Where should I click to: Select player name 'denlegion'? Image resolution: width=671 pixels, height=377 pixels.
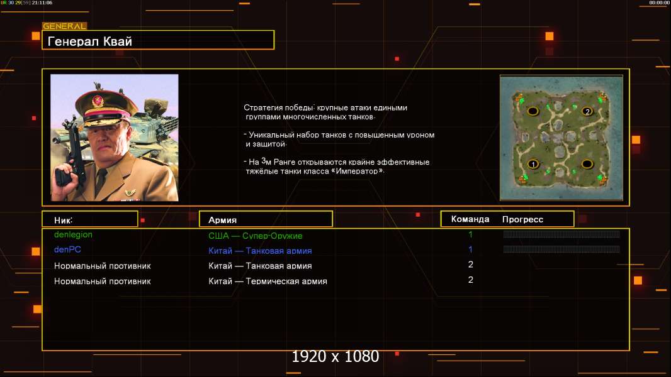point(73,234)
